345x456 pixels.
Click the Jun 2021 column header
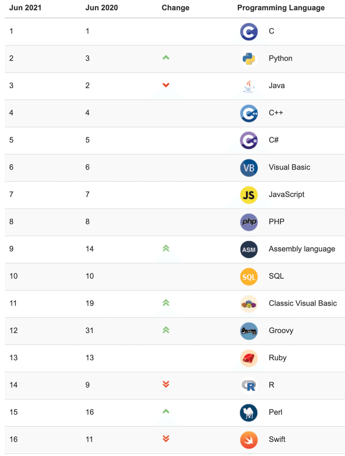point(25,8)
